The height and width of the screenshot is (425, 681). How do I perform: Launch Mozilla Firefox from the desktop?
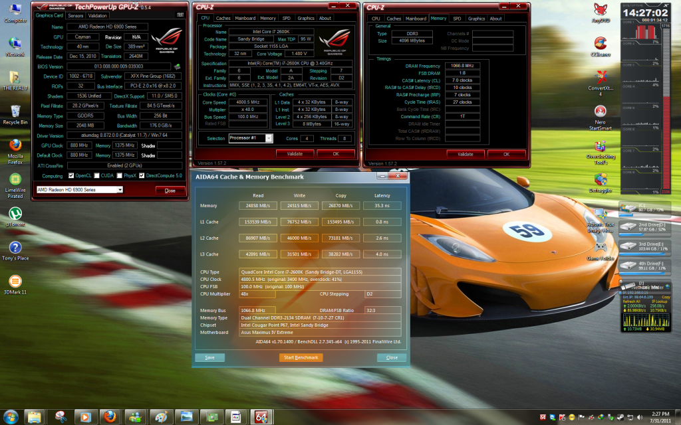pyautogui.click(x=15, y=152)
